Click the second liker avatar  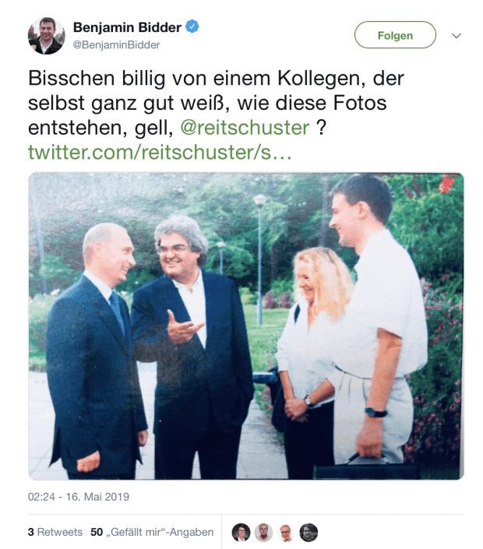coord(263,533)
